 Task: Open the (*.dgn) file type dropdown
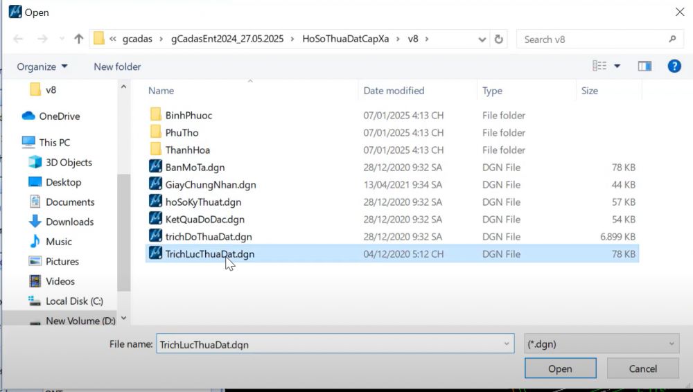click(x=602, y=344)
